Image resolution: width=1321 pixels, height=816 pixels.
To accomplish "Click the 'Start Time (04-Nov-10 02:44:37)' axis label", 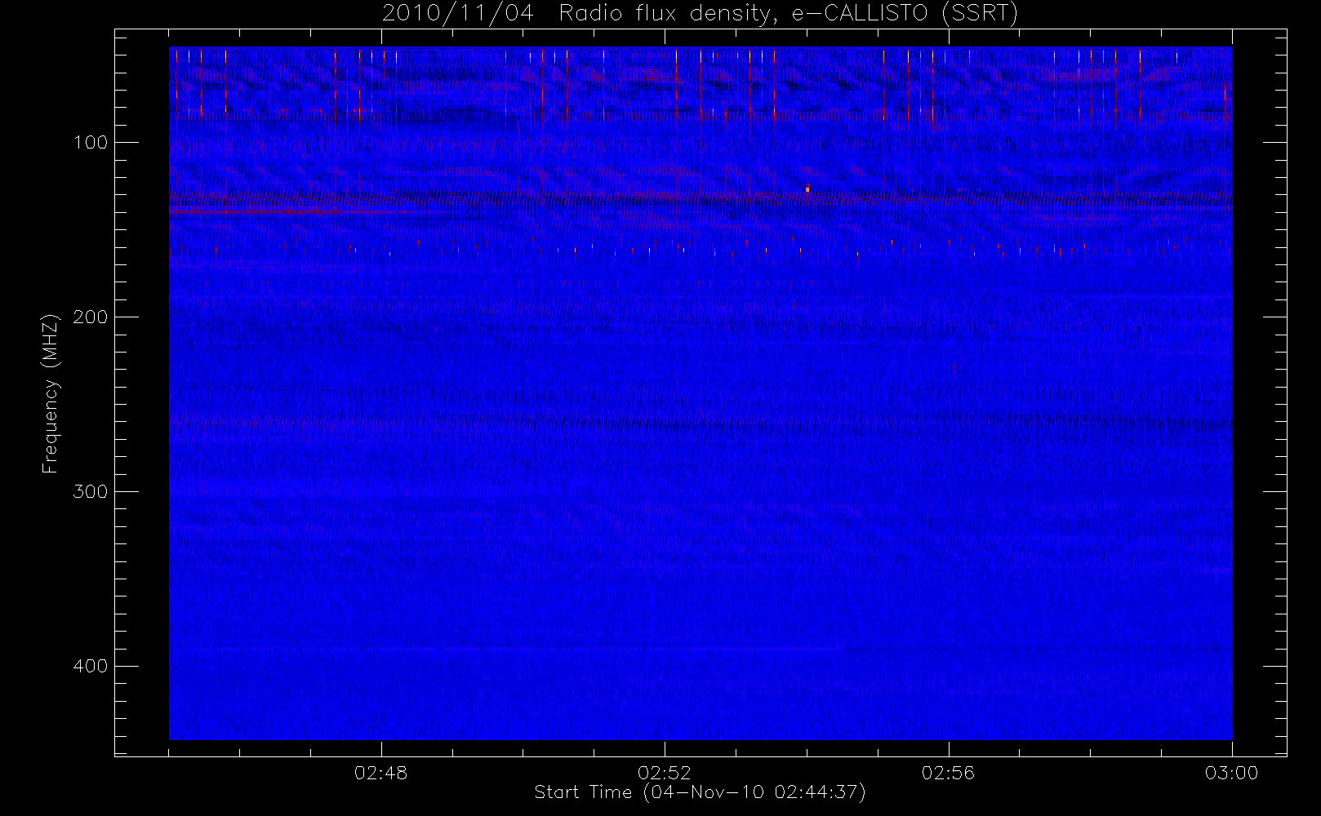I will pos(700,792).
